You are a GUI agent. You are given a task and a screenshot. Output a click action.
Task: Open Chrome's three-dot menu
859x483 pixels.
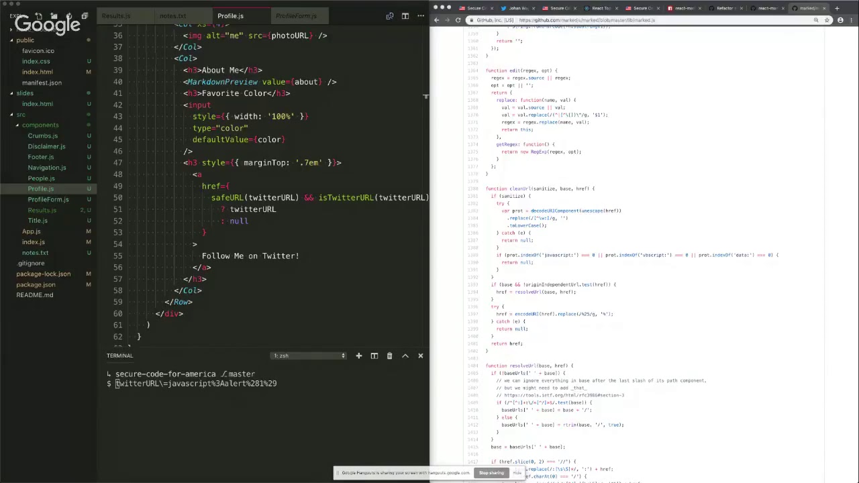(x=851, y=20)
